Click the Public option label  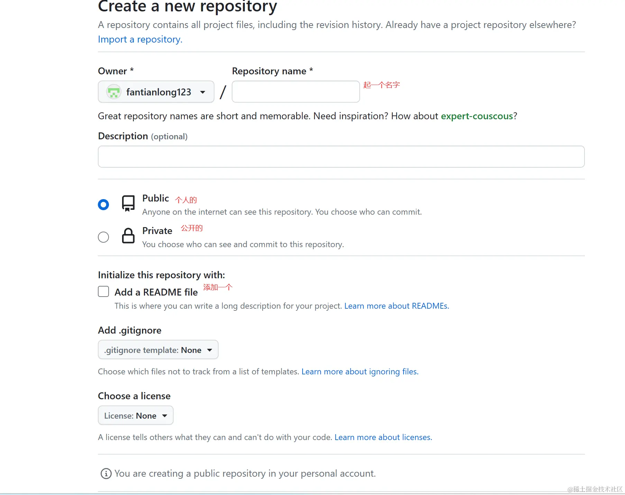pyautogui.click(x=156, y=198)
